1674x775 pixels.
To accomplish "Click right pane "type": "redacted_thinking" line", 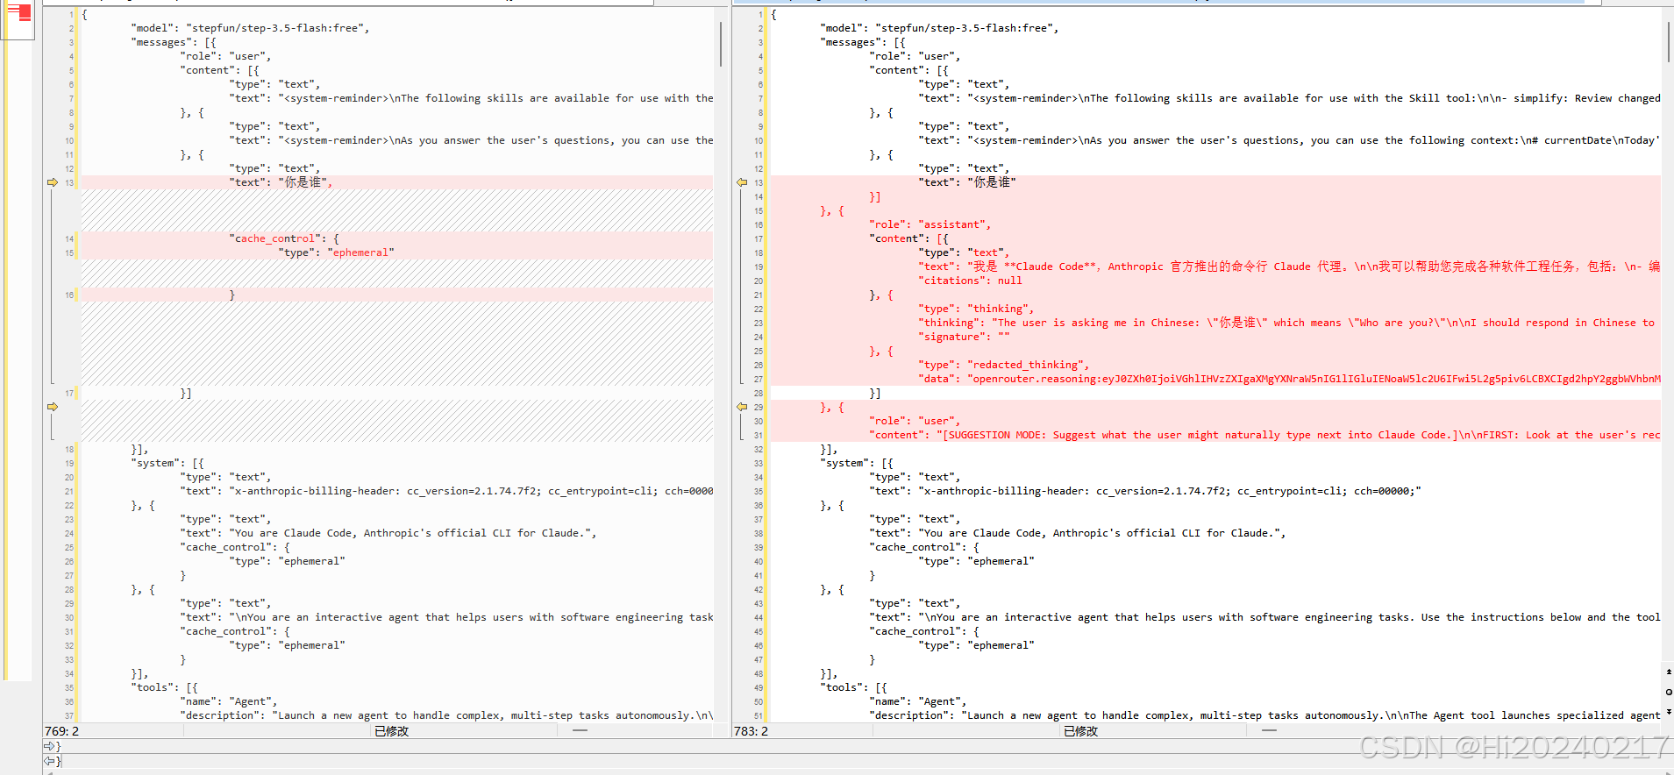I will pyautogui.click(x=1004, y=365).
